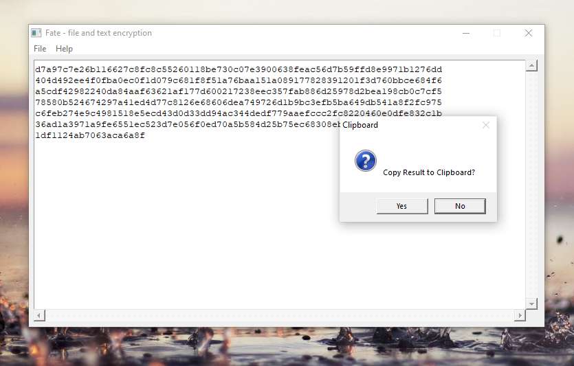Click the last hex line 1df1124ab7063aca6a8f
Screen dimensions: 574x366
pos(90,135)
